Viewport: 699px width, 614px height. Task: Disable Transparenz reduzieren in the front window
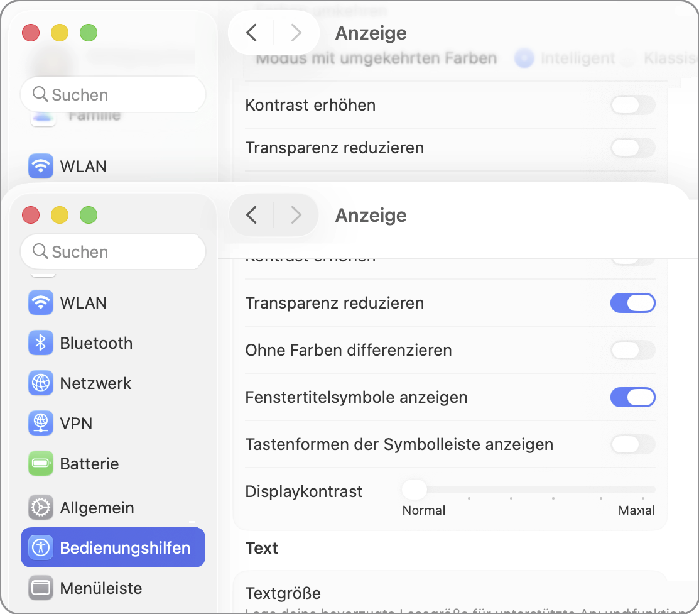point(632,303)
